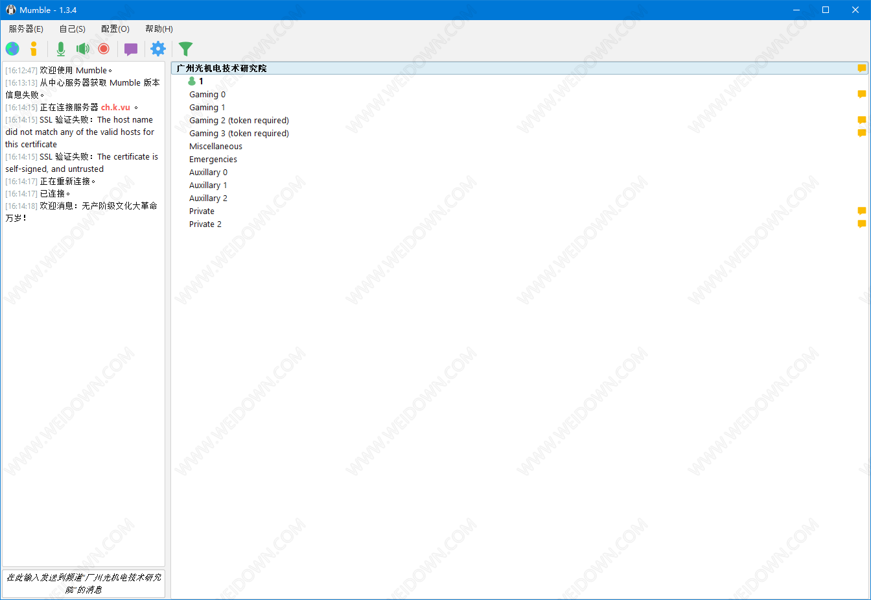Toggle the green filter funnel icon
The height and width of the screenshot is (600, 871).
point(185,49)
